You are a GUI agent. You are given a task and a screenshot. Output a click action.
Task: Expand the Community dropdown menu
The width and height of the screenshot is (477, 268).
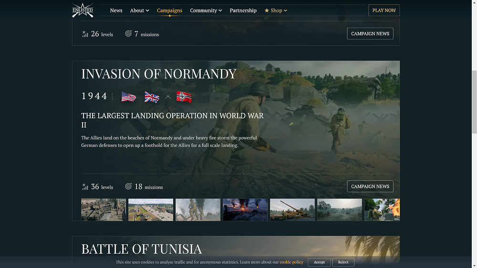206,10
